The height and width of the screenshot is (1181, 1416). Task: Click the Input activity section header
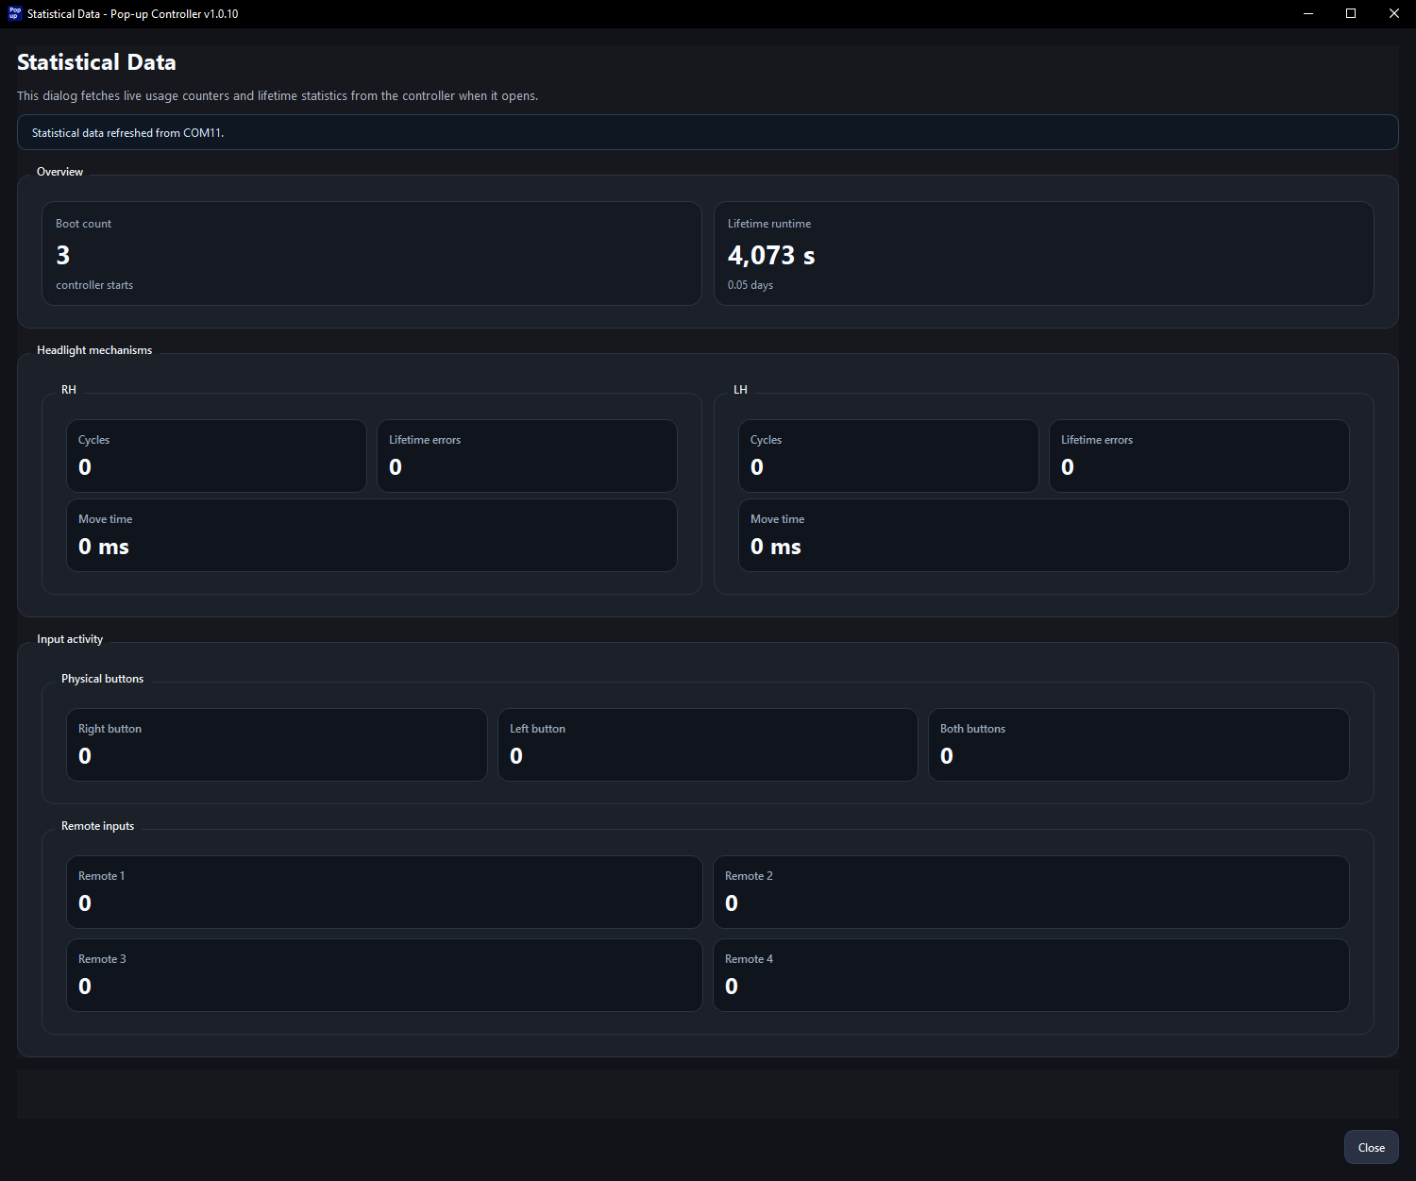click(70, 638)
